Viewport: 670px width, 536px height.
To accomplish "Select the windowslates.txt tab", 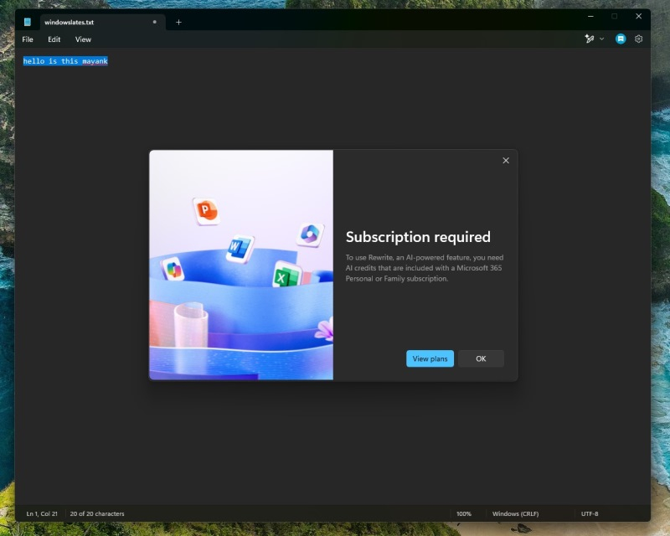I will 92,22.
